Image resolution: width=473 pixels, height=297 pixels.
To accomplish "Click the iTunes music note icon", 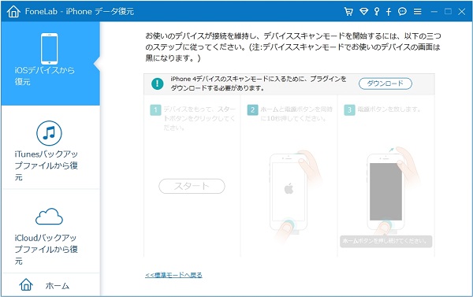I will click(49, 133).
